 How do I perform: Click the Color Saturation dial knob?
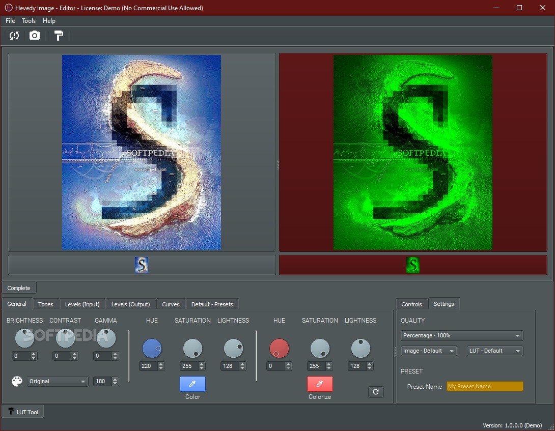[x=192, y=348]
